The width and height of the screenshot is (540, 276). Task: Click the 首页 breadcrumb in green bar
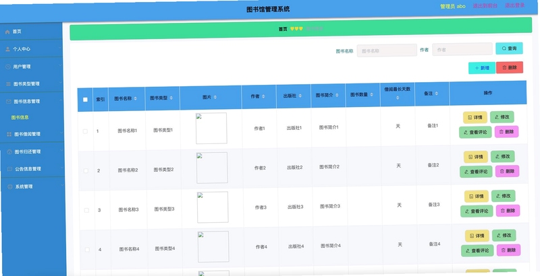click(x=283, y=29)
